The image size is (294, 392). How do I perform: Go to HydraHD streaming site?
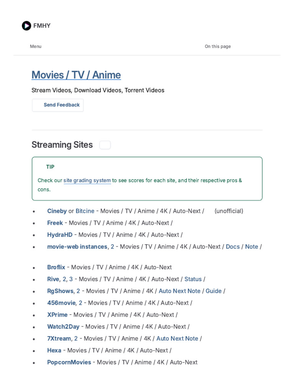click(x=60, y=235)
